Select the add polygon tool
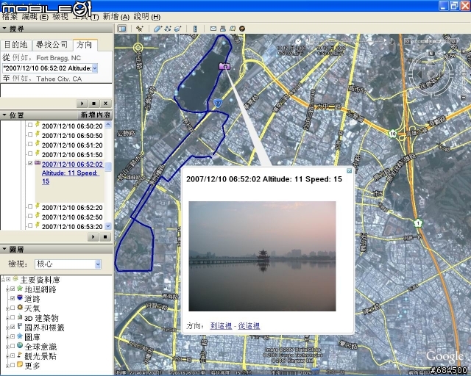 157,29
